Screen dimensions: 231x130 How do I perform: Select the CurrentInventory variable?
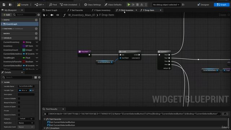[x=11, y=42]
